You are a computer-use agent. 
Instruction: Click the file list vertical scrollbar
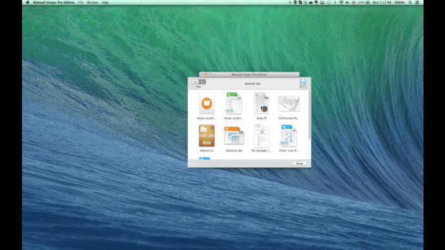[309, 116]
